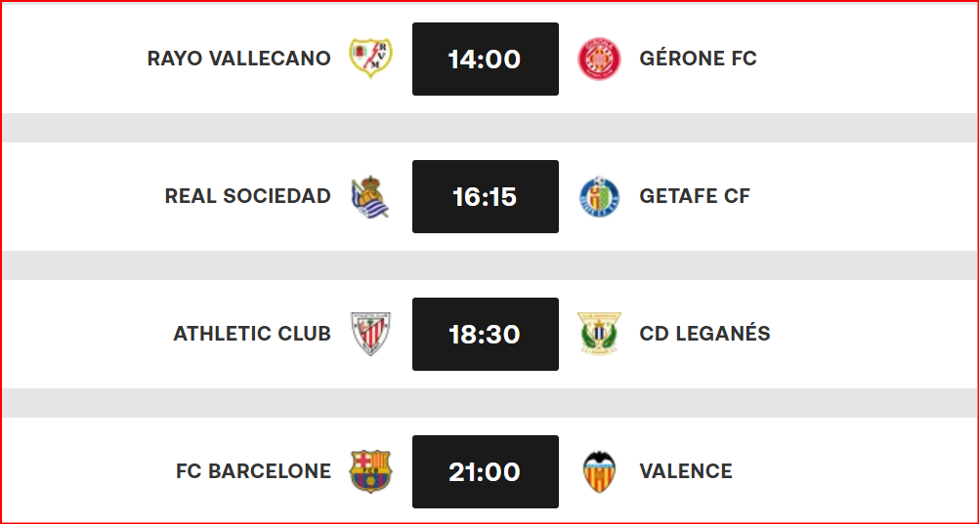Viewport: 979px width, 524px height.
Task: Select the 18:30 match time box
Action: [x=485, y=334]
